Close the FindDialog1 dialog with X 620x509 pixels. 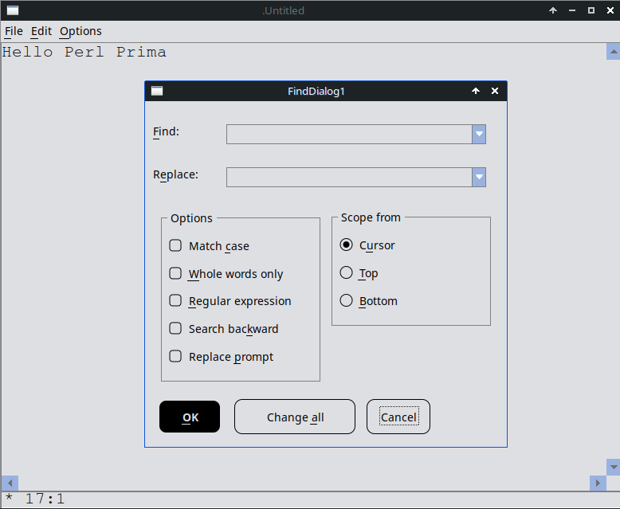click(x=495, y=91)
